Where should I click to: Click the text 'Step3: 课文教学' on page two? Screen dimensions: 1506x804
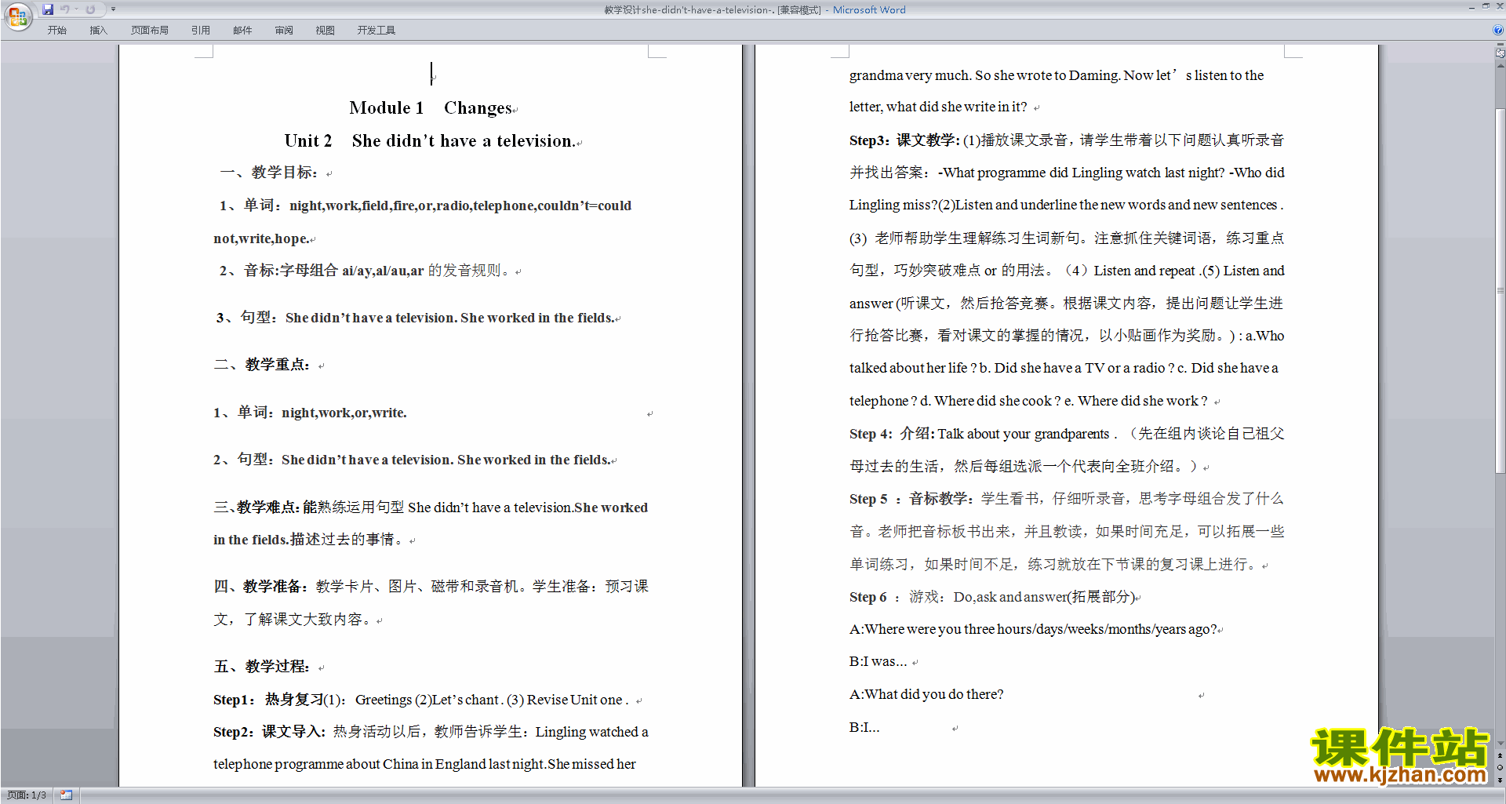point(904,140)
